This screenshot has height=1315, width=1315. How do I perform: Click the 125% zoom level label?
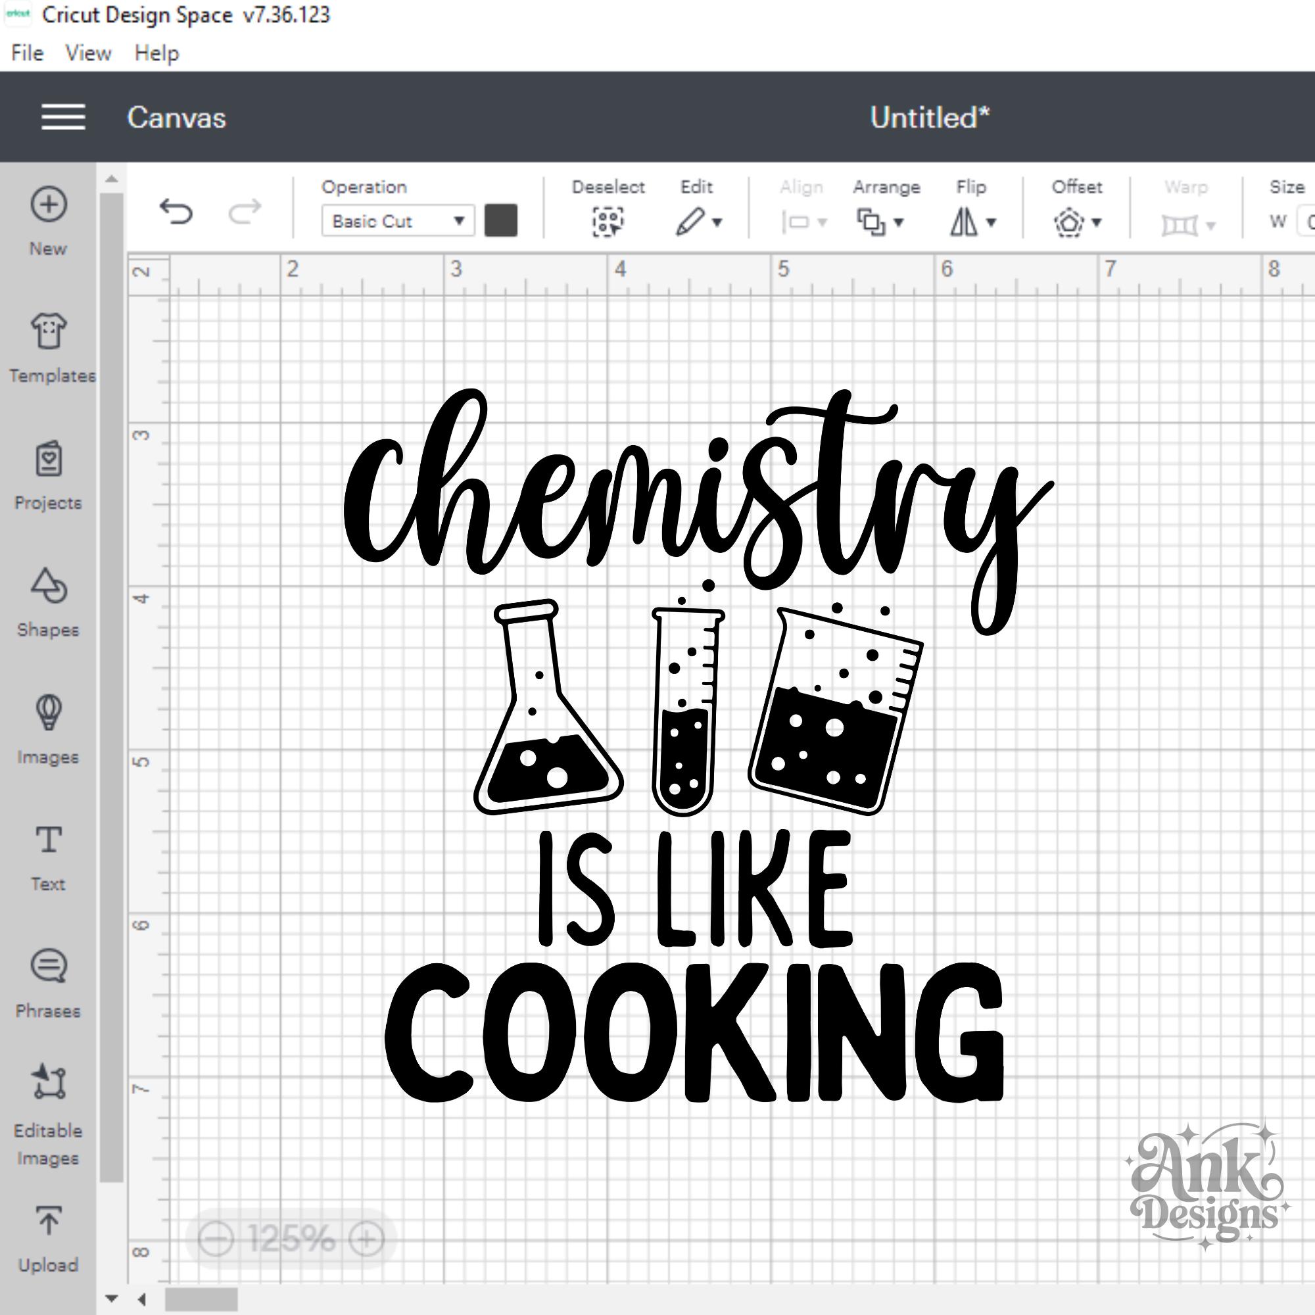pos(291,1238)
